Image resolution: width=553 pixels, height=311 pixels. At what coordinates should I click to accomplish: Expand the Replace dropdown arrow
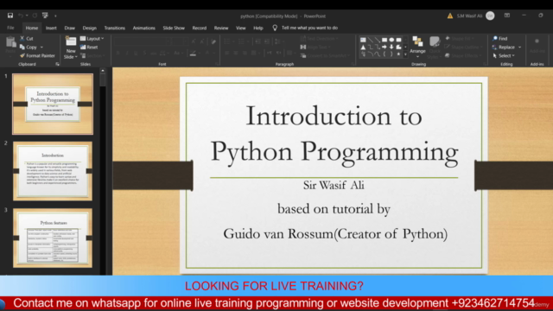(x=519, y=48)
